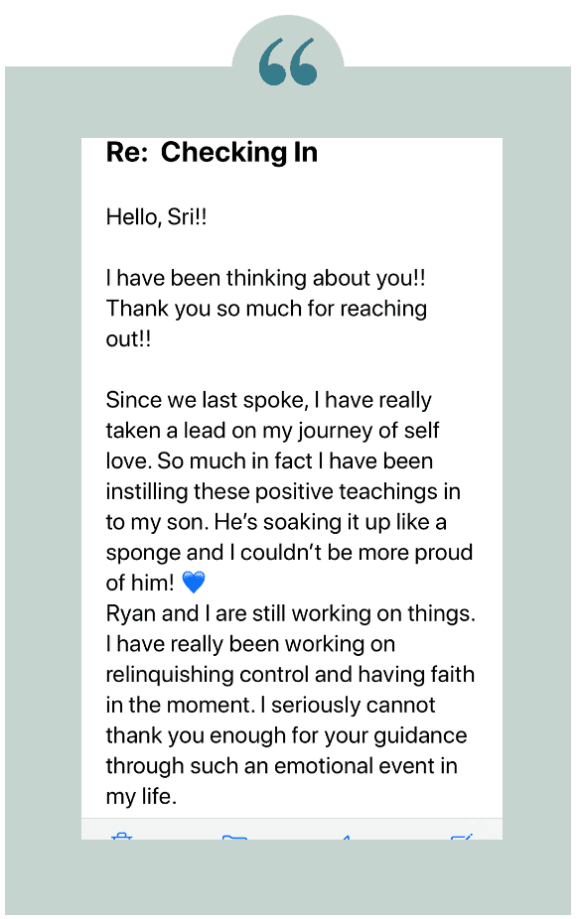Click the blue heart emoji
The width and height of the screenshot is (582, 919).
coord(193,583)
